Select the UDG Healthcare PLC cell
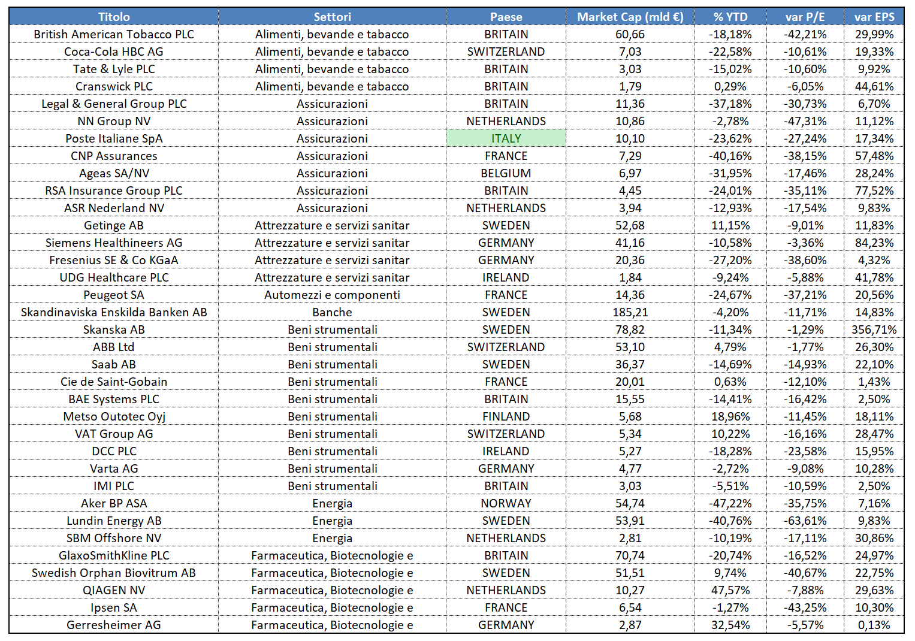915x641 pixels. click(114, 277)
